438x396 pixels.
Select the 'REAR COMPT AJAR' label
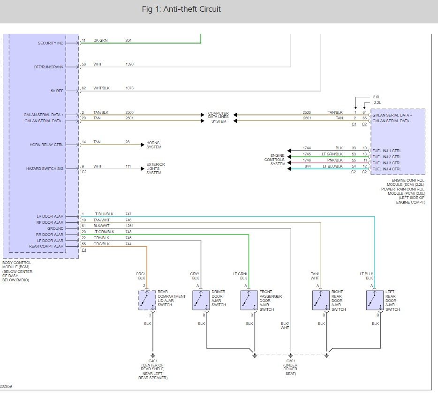[46, 246]
